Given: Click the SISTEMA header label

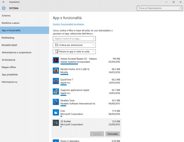Looking at the screenshot, I should coord(14,8).
